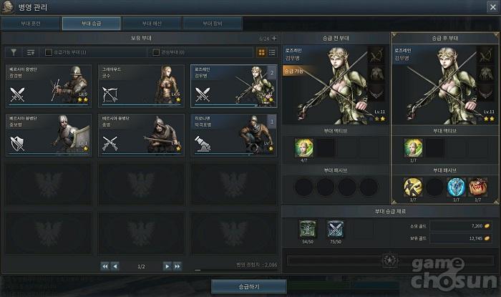Click the star marker on promotion progress bar
501x297 pixels.
[x=390, y=261]
